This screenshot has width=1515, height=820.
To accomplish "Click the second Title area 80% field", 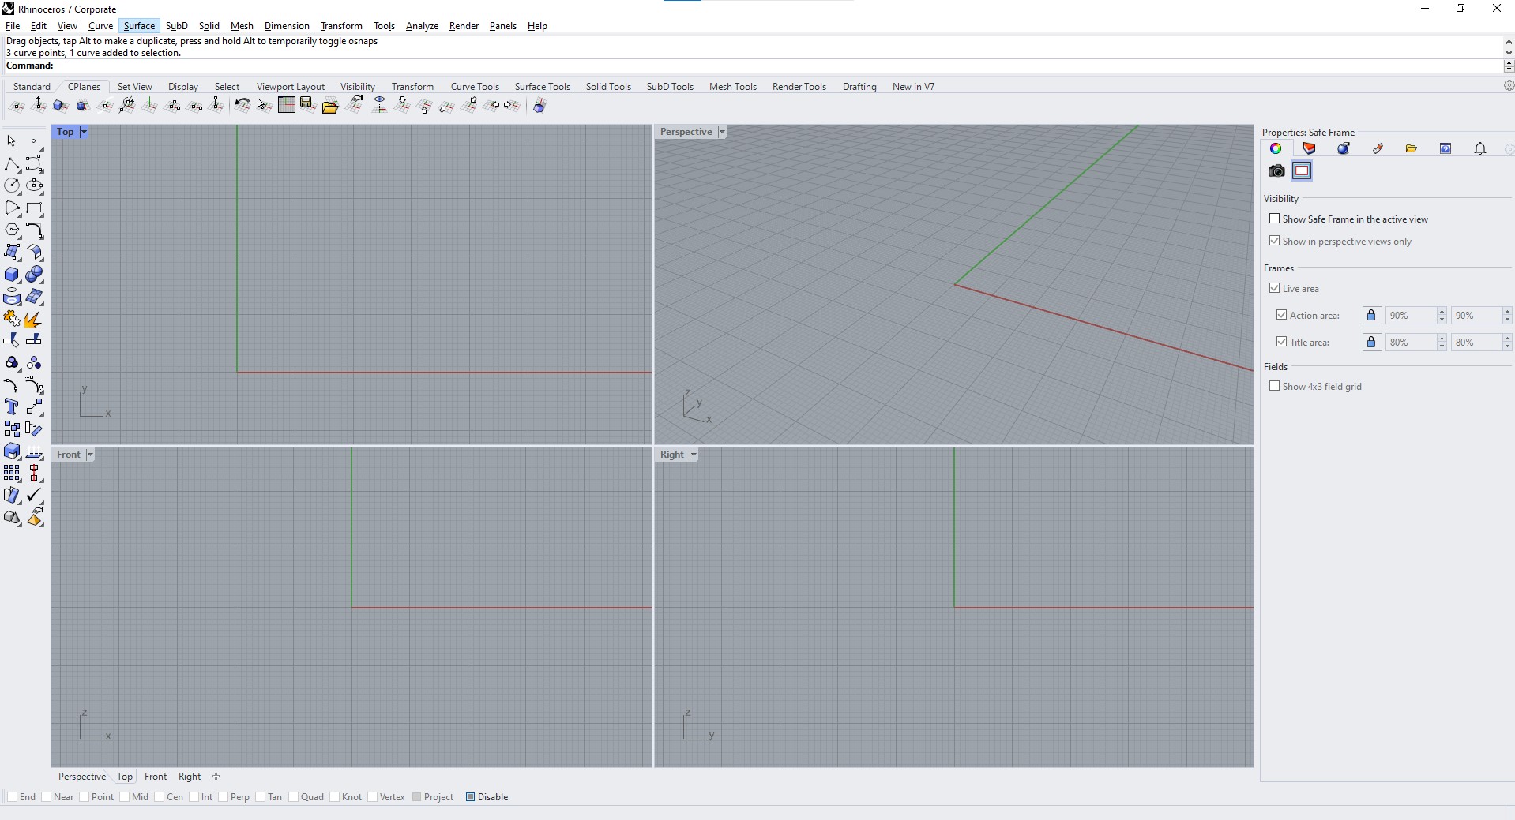I will coord(1476,343).
